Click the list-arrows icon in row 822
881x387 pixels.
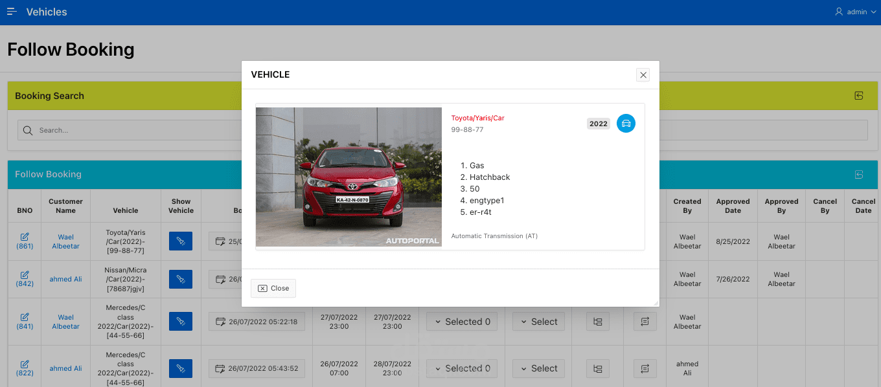[645, 368]
